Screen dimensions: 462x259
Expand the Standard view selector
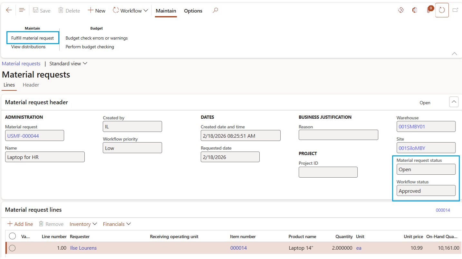point(68,64)
